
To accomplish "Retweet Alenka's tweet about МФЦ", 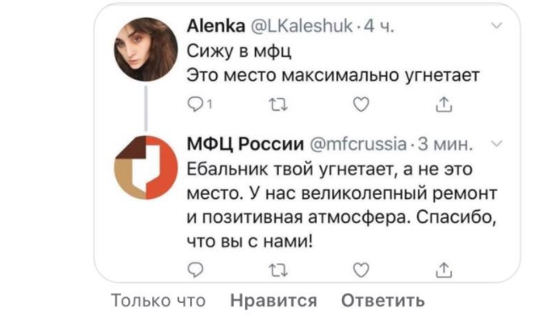I will [278, 105].
